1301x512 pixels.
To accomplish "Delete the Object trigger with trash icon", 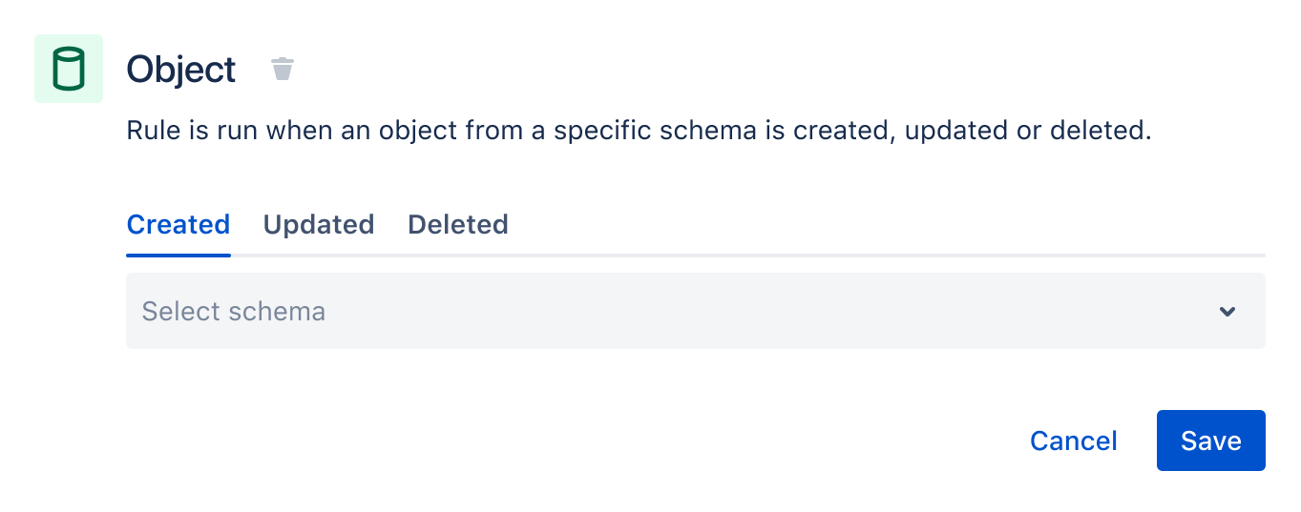I will click(283, 69).
